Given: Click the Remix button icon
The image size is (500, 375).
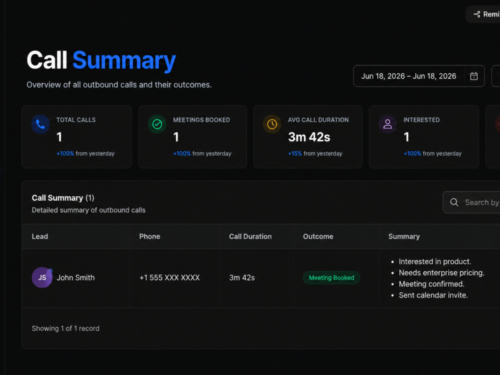Looking at the screenshot, I should point(476,14).
